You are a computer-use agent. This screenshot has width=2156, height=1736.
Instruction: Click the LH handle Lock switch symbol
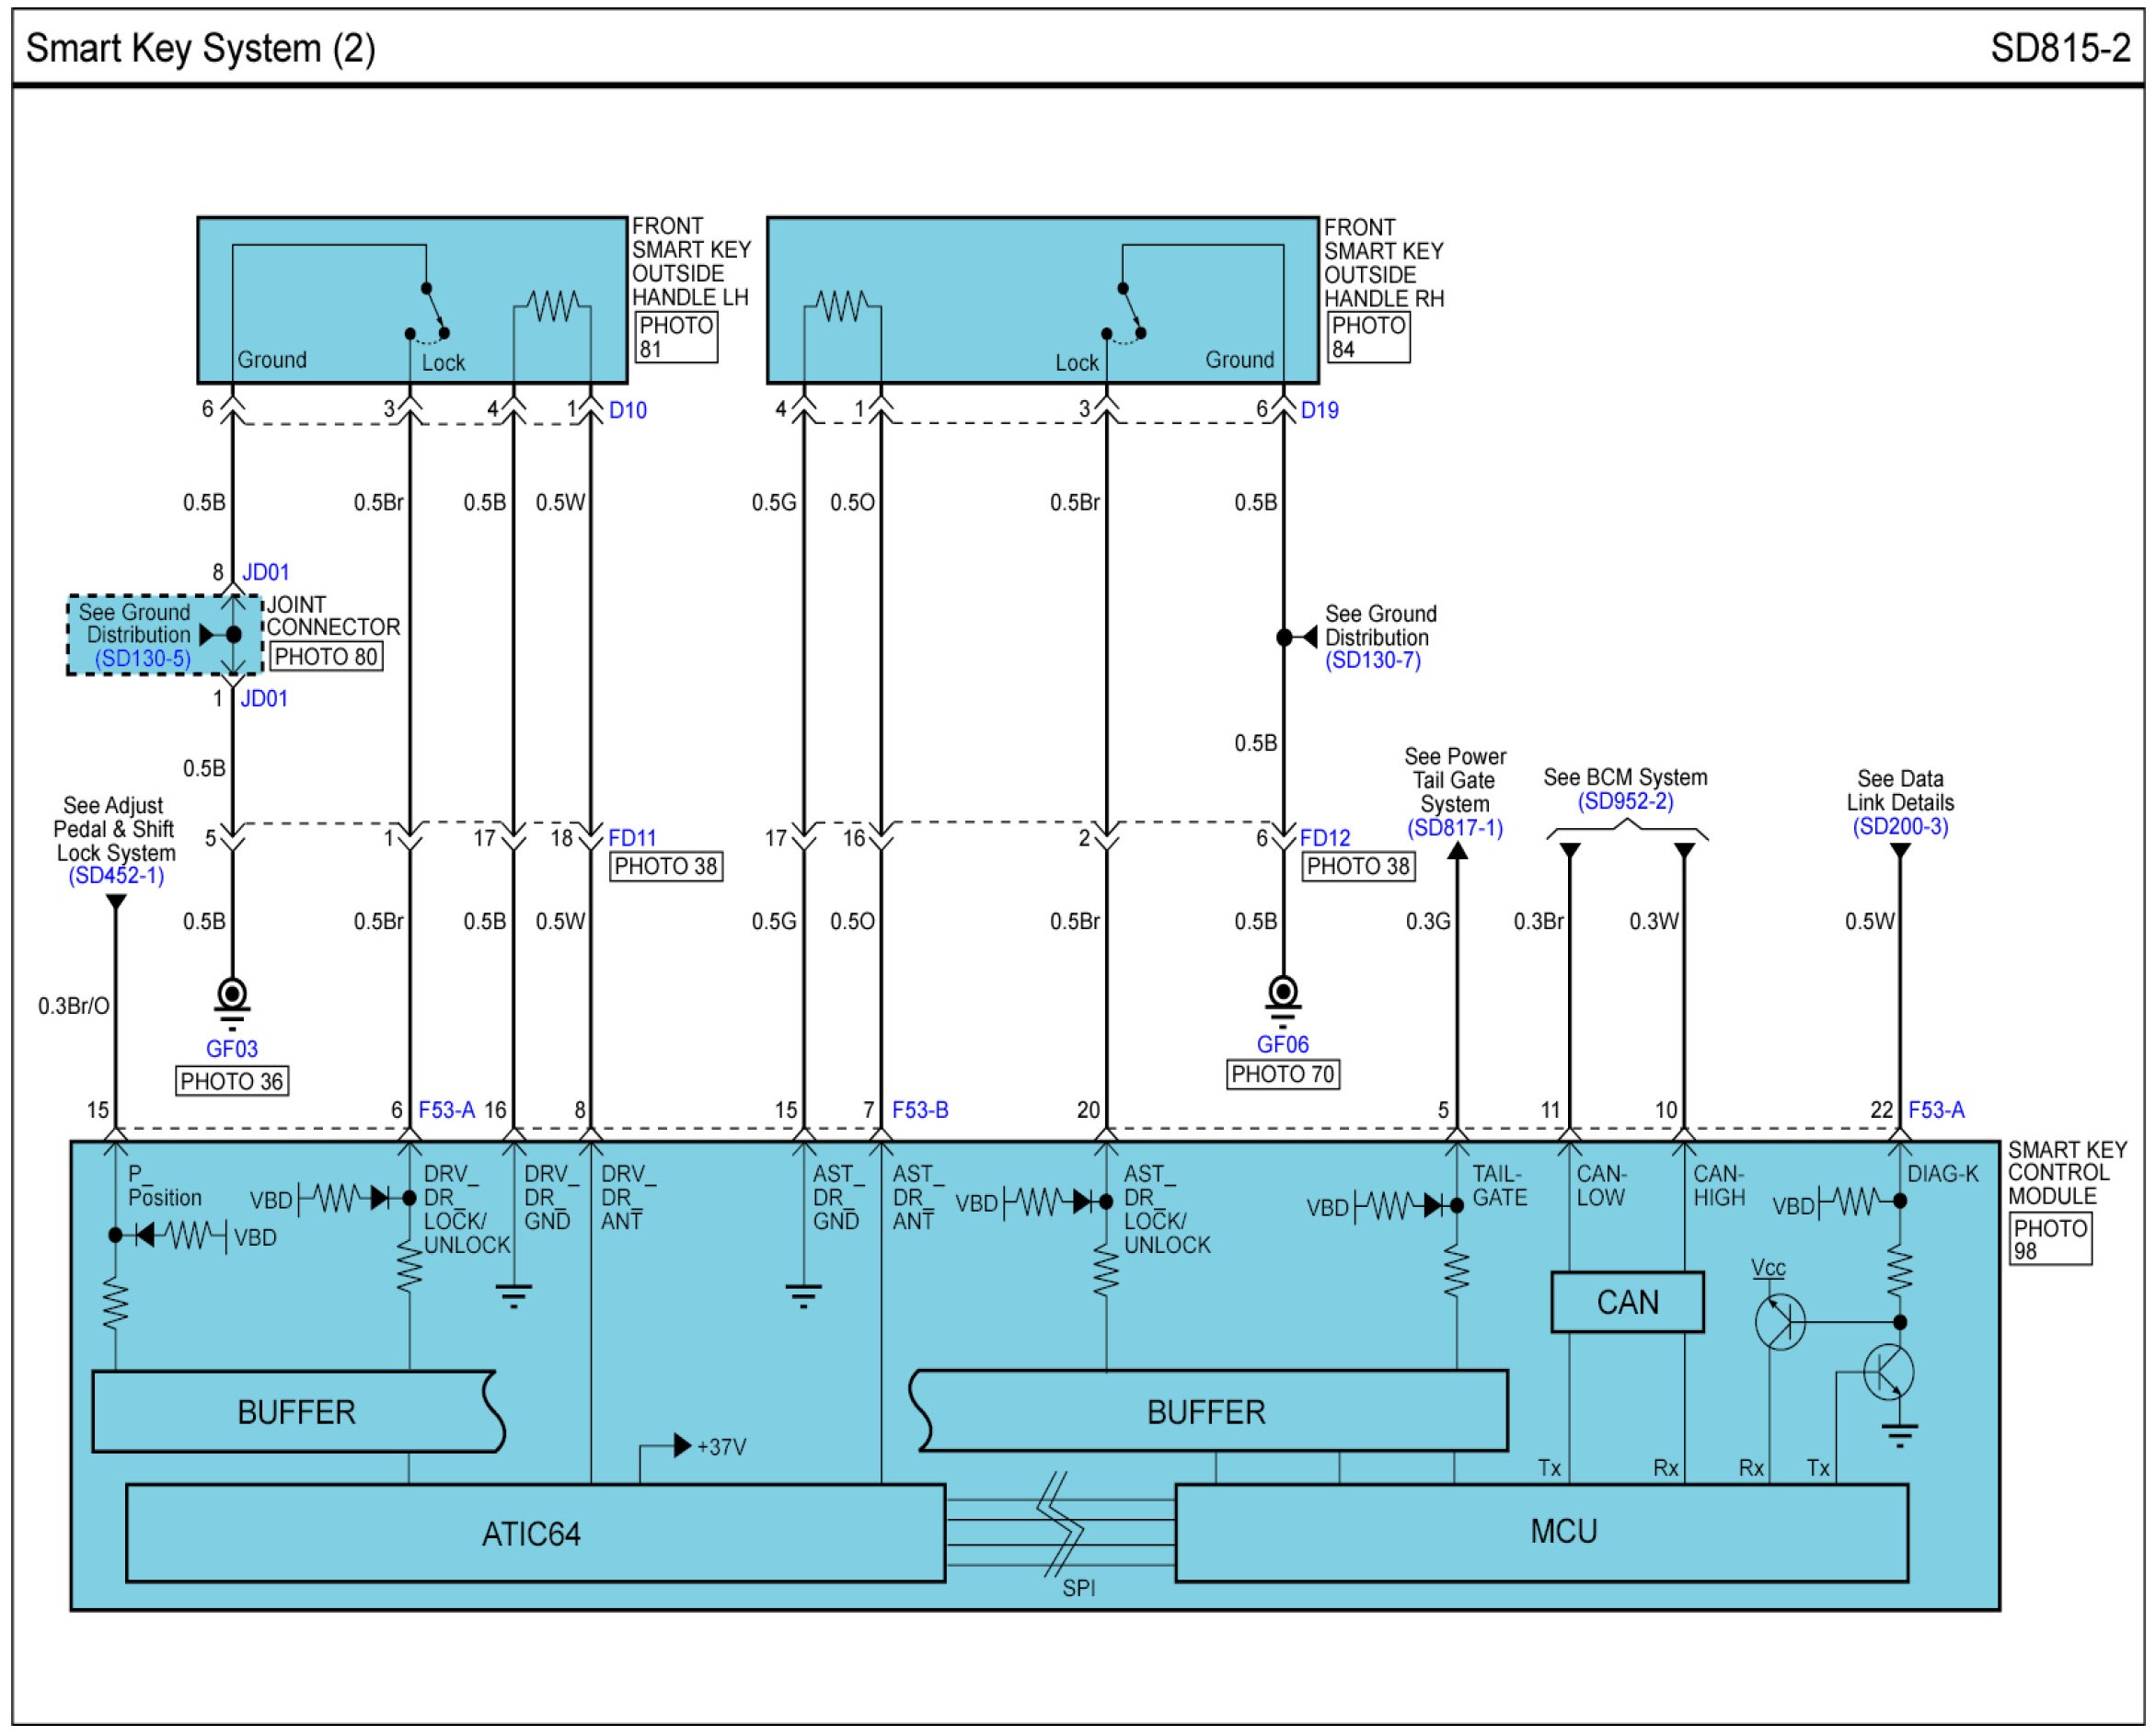click(x=430, y=315)
